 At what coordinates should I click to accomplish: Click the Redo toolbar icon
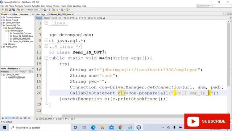point(22,10)
